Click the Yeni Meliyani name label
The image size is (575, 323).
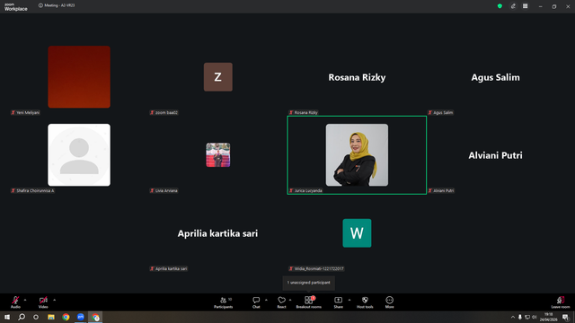pos(25,112)
